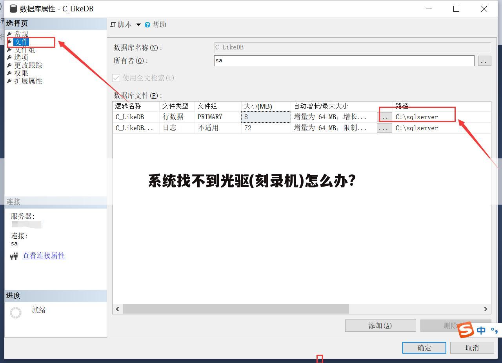Open the 查看连接属性 link
The image size is (502, 363).
point(44,256)
